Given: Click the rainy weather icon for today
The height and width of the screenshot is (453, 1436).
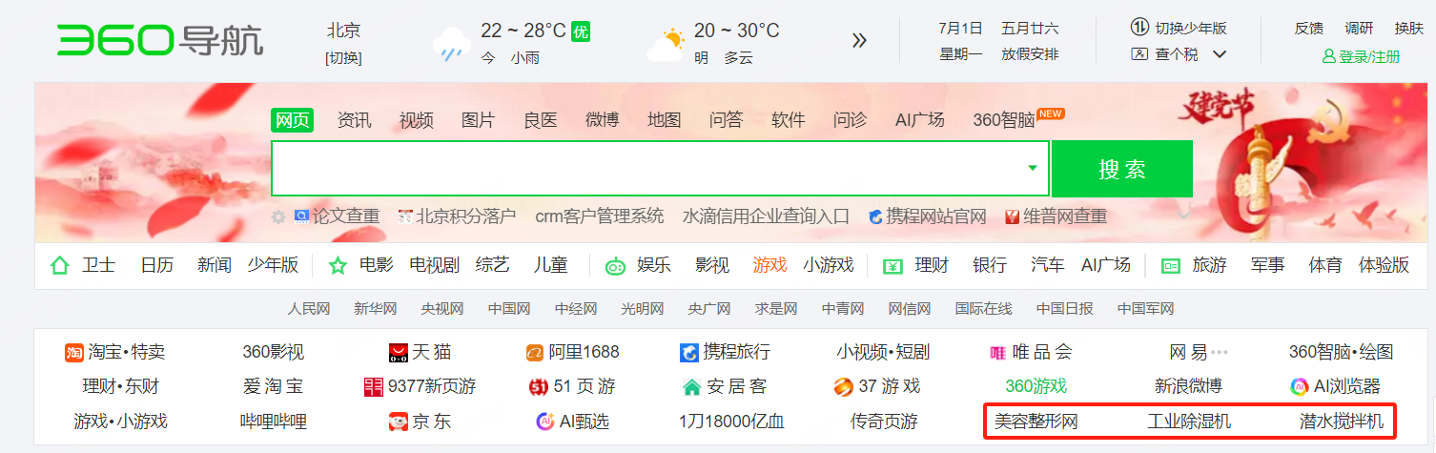Looking at the screenshot, I should [449, 44].
